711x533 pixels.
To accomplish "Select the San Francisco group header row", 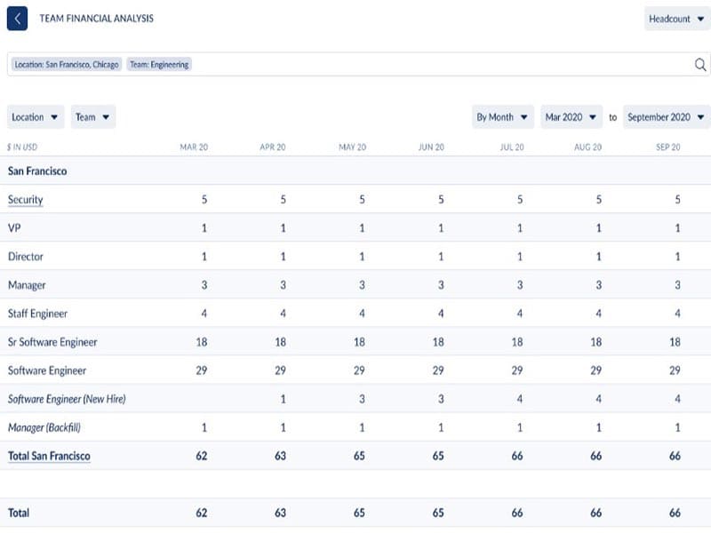I will pyautogui.click(x=37, y=171).
